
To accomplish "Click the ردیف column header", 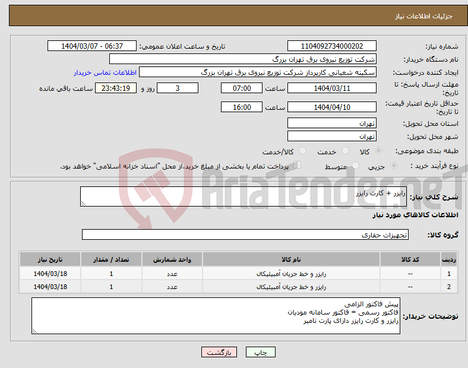I will point(449,259).
